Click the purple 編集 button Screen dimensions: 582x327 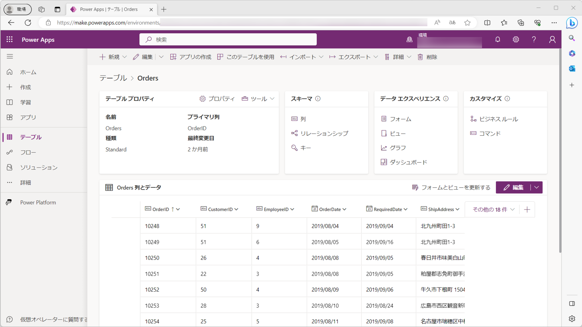click(x=513, y=187)
